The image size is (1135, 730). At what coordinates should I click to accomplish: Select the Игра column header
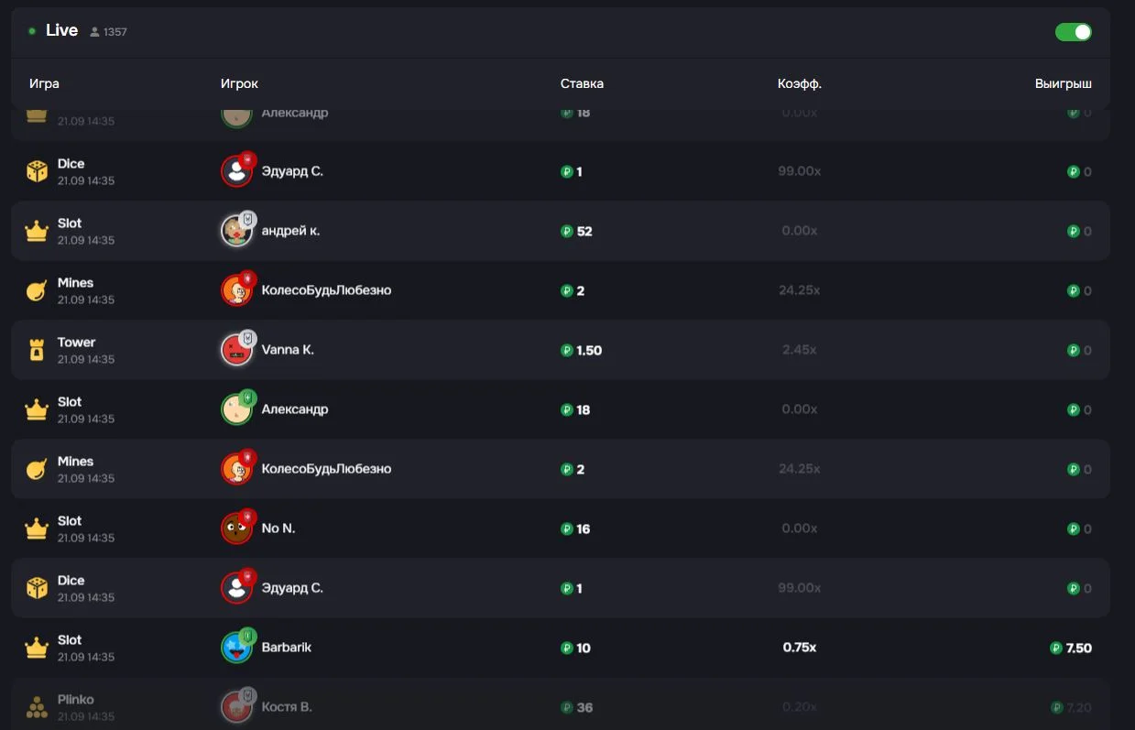(44, 83)
